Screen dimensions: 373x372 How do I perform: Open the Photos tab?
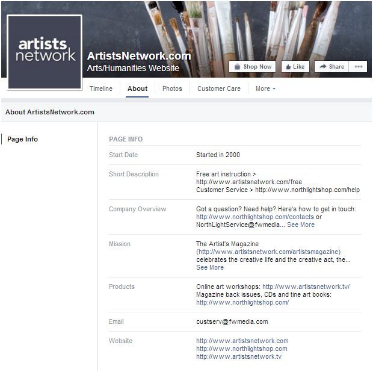(172, 88)
